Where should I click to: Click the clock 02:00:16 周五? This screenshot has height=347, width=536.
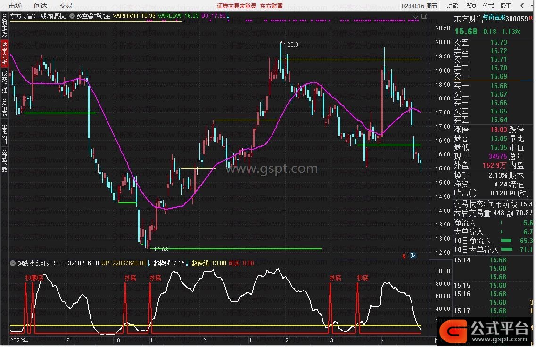pyautogui.click(x=420, y=6)
